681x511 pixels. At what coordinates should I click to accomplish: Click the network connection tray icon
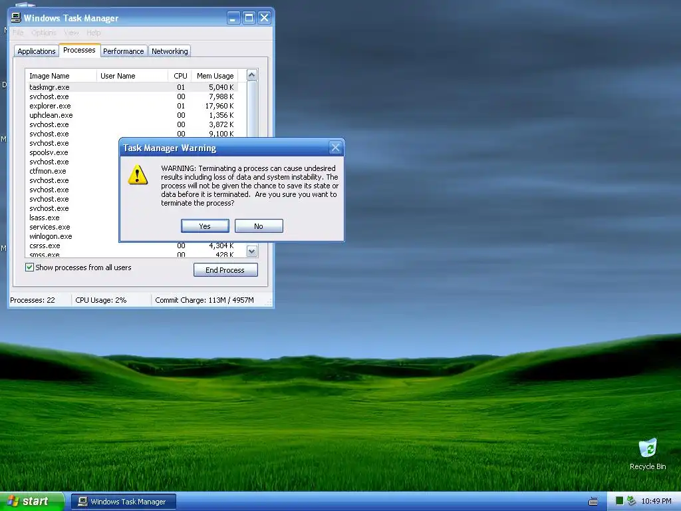pos(631,501)
